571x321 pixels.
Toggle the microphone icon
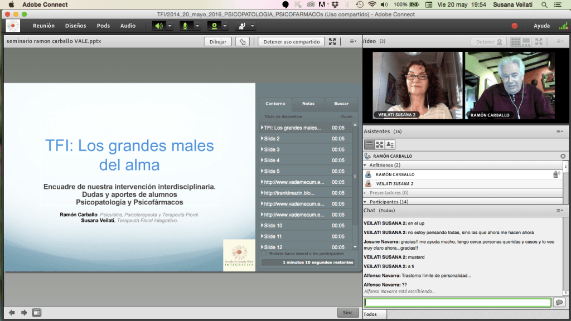(x=185, y=26)
